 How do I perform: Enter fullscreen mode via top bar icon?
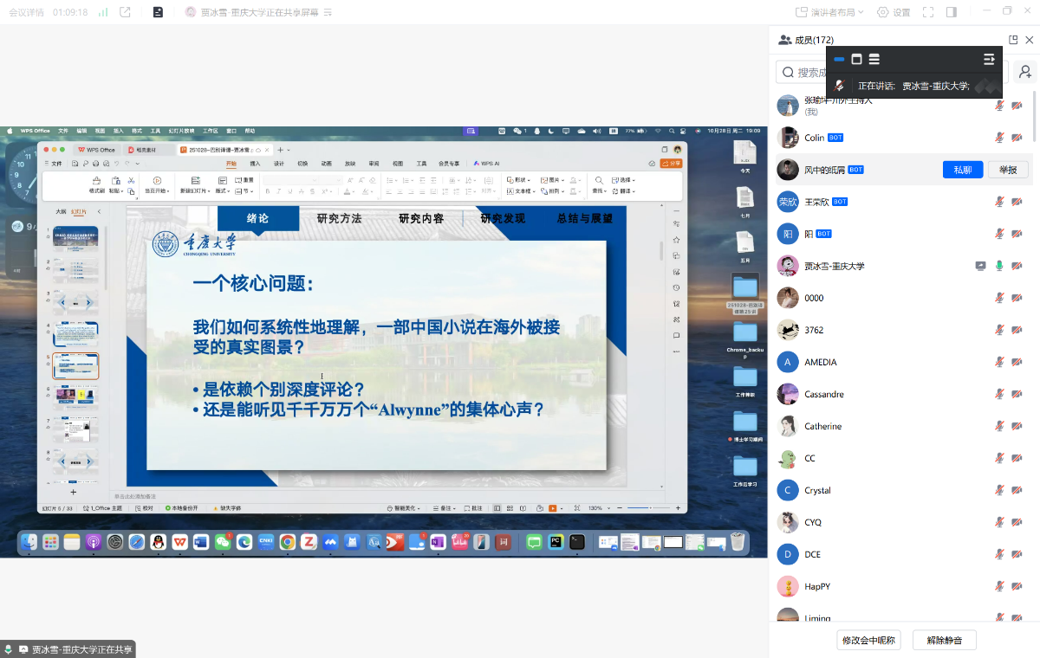click(928, 12)
